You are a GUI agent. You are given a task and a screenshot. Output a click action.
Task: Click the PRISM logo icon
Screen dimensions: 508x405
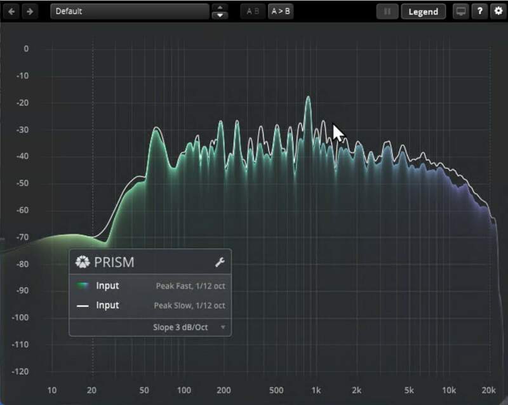coord(82,262)
